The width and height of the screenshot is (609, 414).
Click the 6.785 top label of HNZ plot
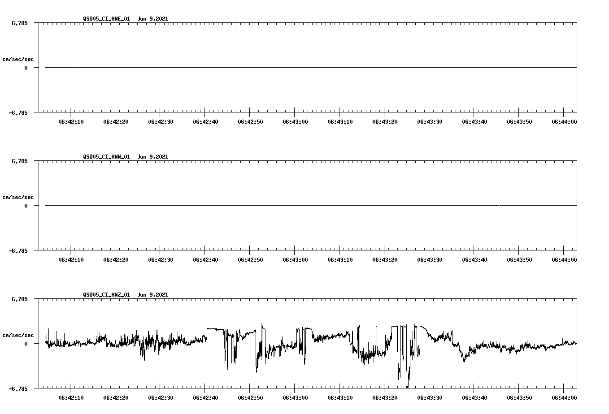[x=20, y=299]
